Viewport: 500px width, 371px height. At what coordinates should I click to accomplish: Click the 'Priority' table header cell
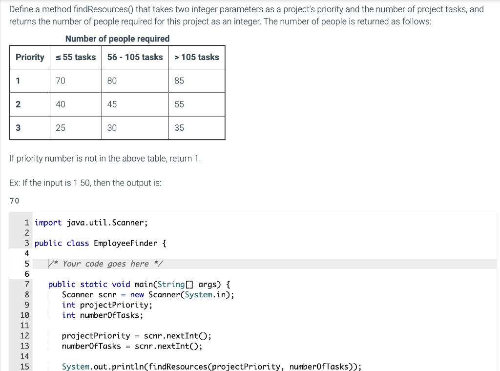[x=30, y=57]
